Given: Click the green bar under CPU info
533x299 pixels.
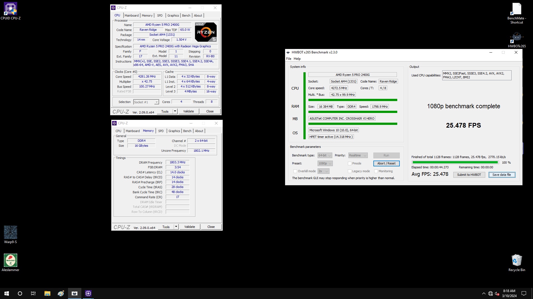Looking at the screenshot, I should [x=353, y=100].
